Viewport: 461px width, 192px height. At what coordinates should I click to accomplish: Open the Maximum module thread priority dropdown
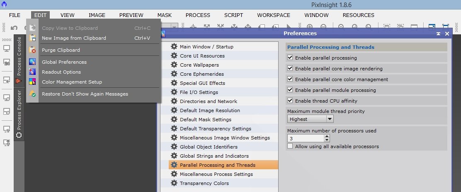310,119
